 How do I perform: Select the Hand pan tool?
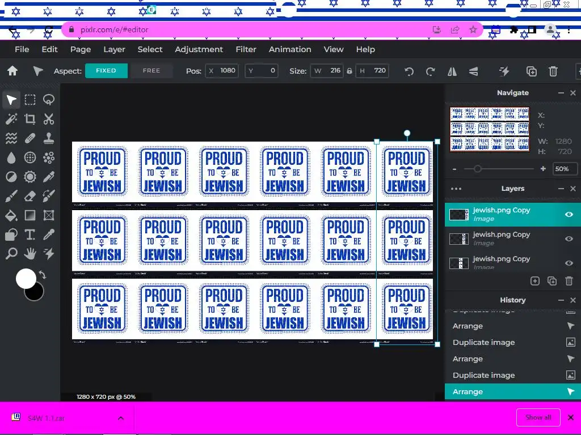pos(30,254)
